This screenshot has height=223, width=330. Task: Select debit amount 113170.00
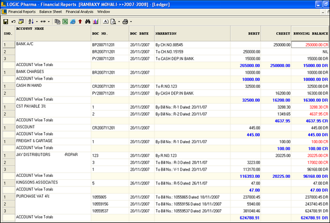point(252,169)
